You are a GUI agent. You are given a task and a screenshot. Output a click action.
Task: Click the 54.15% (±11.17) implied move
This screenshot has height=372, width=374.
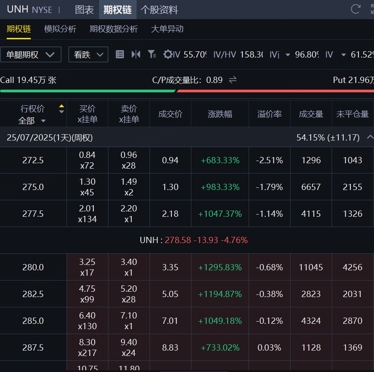[x=328, y=137]
